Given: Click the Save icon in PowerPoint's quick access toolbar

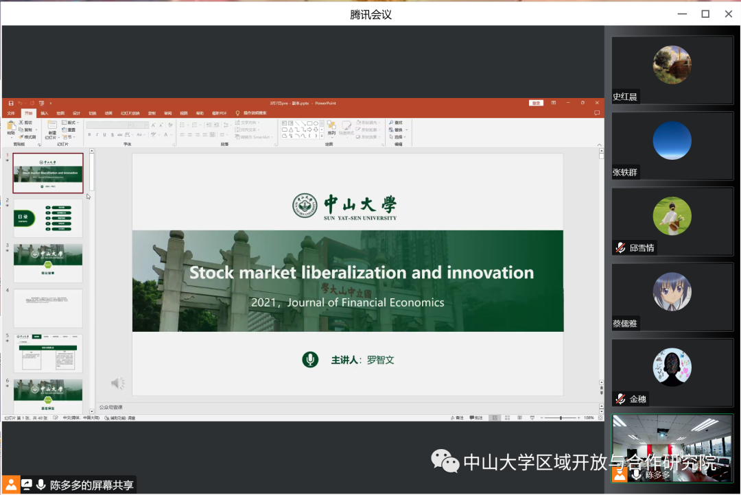Looking at the screenshot, I should (x=11, y=103).
